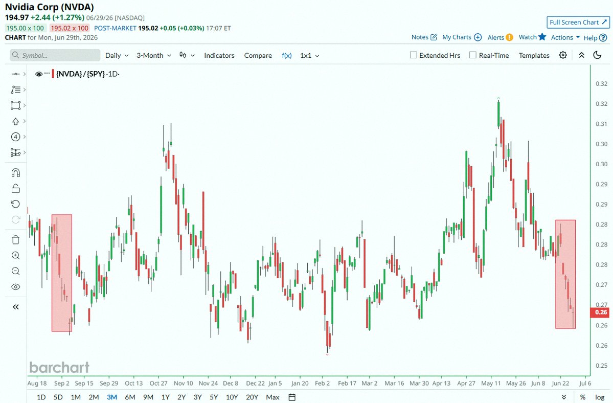Open the Indicators menu
613x403 pixels.
coord(219,56)
